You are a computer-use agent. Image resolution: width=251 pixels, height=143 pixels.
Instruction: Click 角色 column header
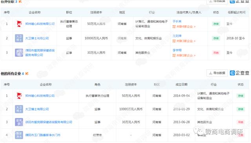click(97, 84)
